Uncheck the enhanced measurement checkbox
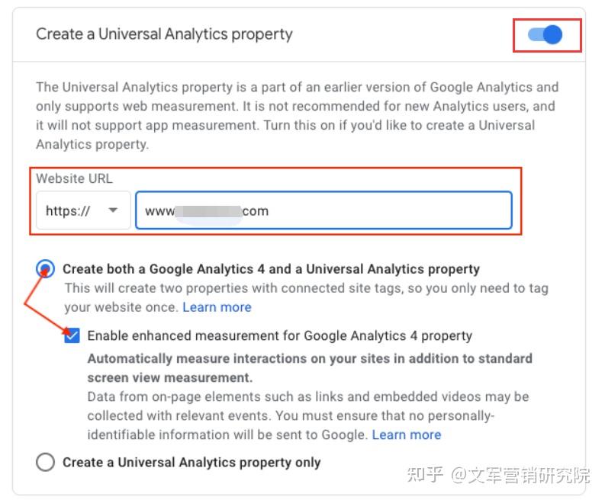 (x=72, y=336)
